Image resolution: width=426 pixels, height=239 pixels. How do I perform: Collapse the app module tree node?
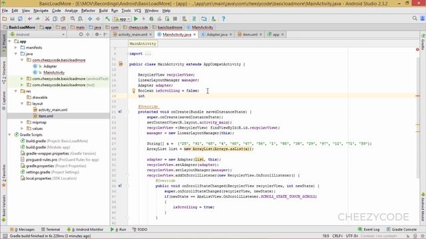point(10,41)
